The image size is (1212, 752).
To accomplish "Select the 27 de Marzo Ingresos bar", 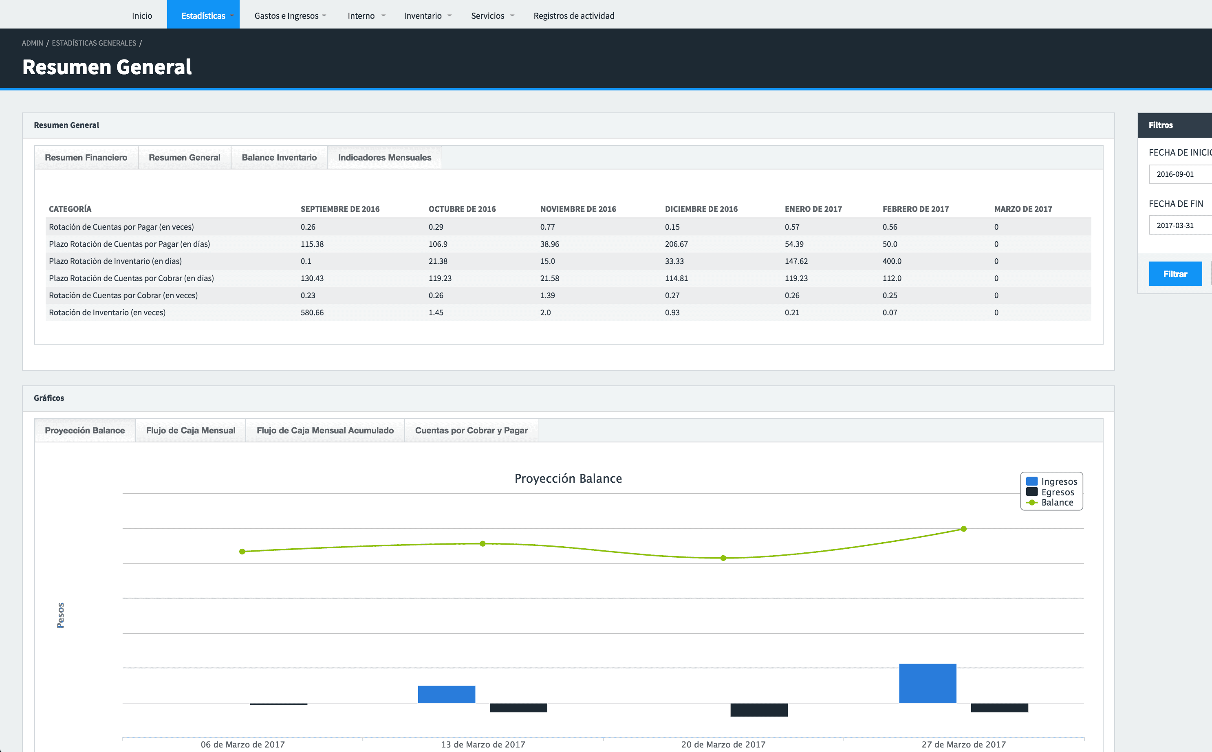I will click(x=928, y=683).
